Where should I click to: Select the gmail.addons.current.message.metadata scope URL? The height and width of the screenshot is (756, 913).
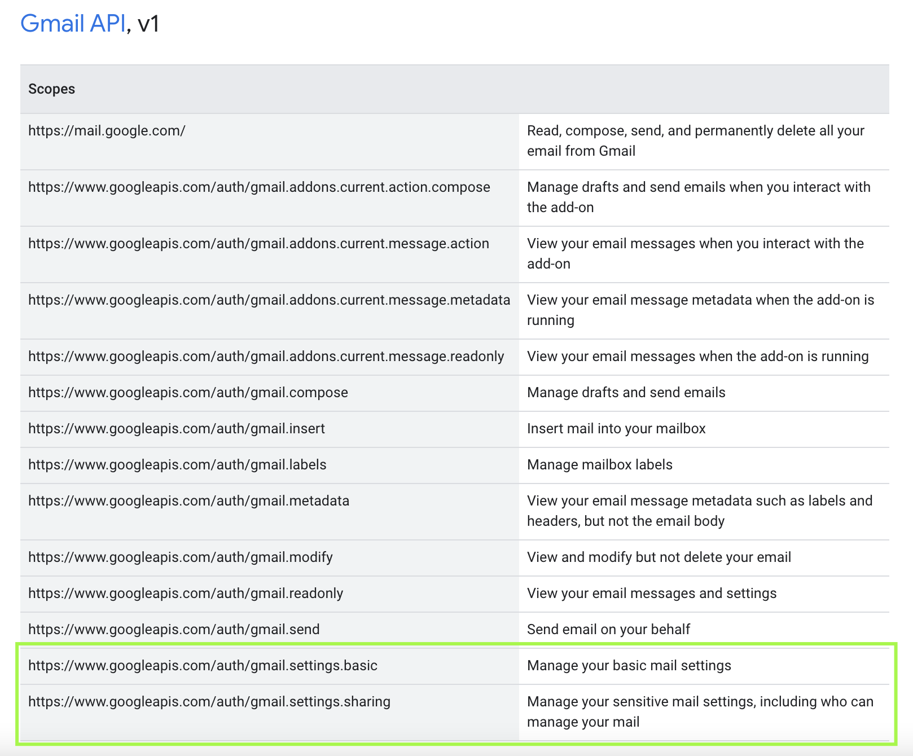tap(269, 300)
